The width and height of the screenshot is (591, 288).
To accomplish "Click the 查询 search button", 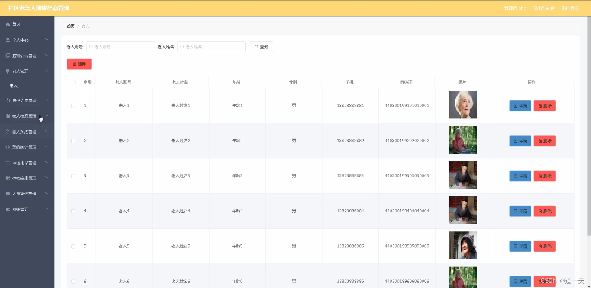I will tap(261, 47).
